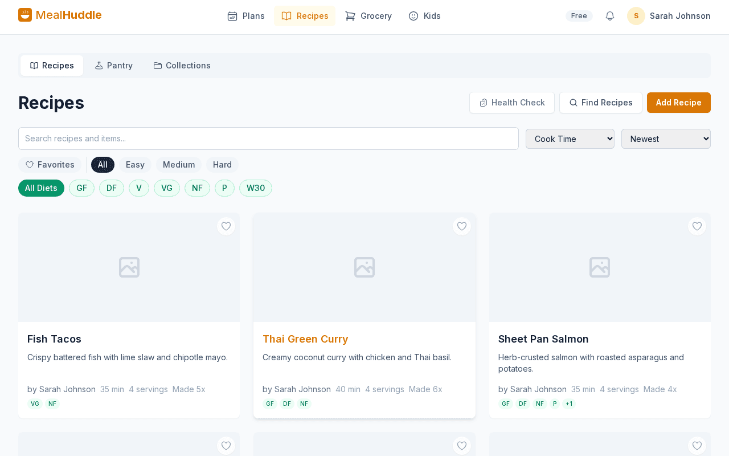
Task: Click the calendar icon next to Plans
Action: tap(232, 16)
